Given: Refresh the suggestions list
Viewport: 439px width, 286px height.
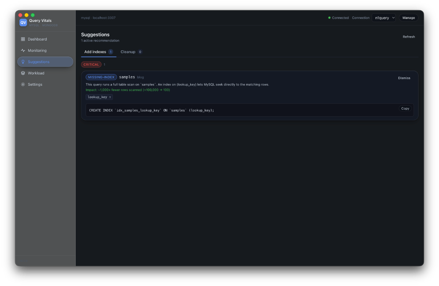Looking at the screenshot, I should click(x=409, y=37).
